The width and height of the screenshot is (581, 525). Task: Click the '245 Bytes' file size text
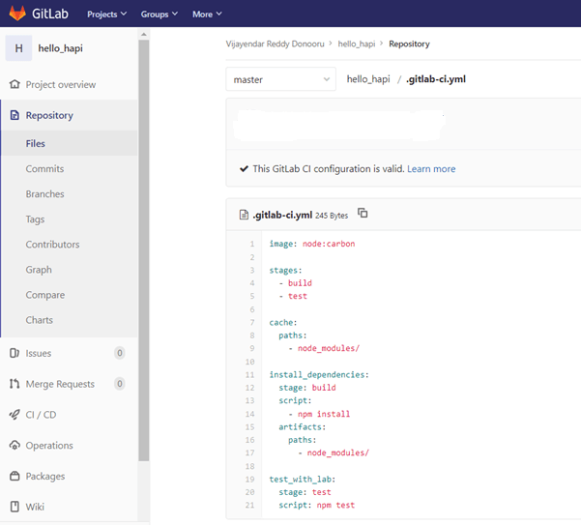coord(332,216)
